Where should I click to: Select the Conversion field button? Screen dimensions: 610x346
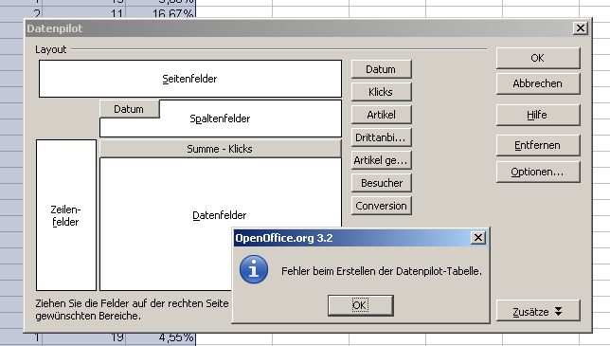click(381, 206)
